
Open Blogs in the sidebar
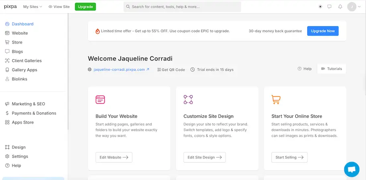[x=14, y=51]
